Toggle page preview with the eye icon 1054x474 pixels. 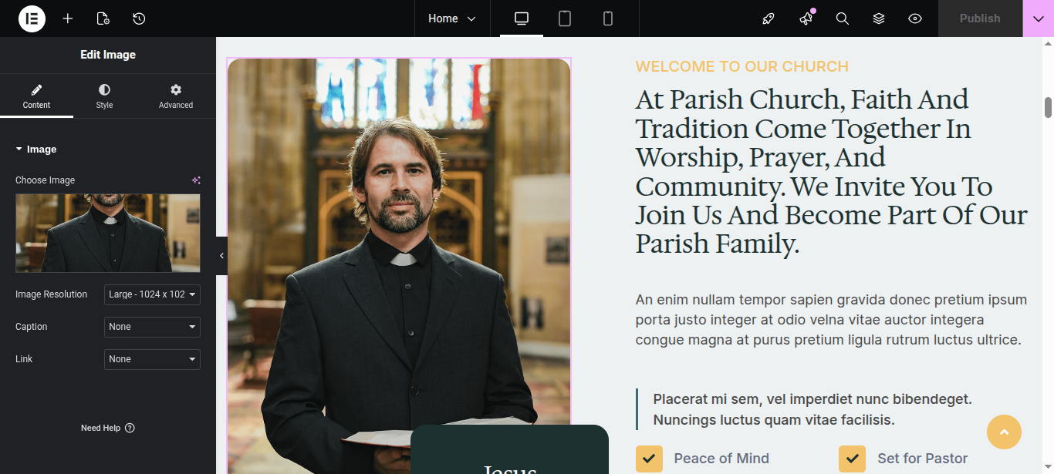(915, 18)
